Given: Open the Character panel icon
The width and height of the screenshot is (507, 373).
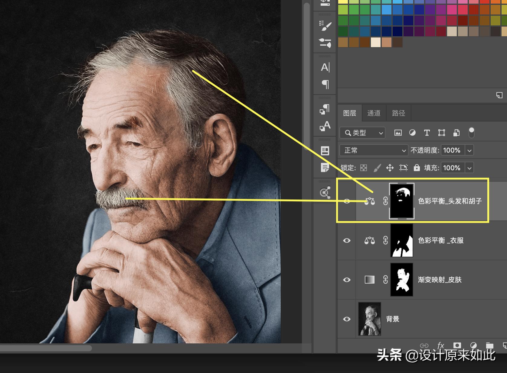Looking at the screenshot, I should pos(325,67).
